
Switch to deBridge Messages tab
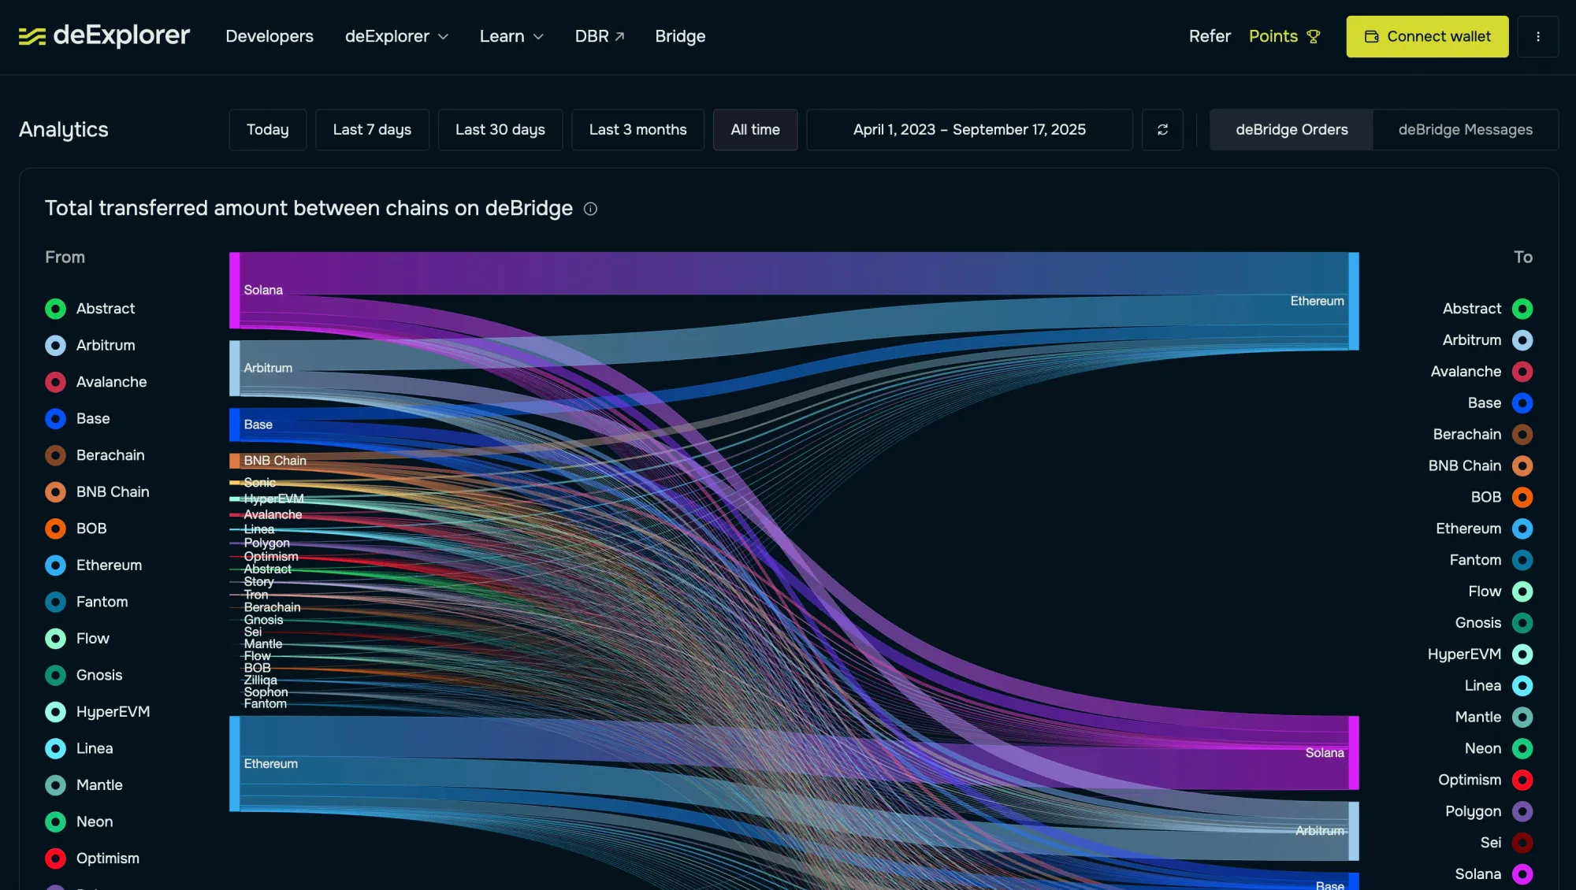click(1465, 130)
